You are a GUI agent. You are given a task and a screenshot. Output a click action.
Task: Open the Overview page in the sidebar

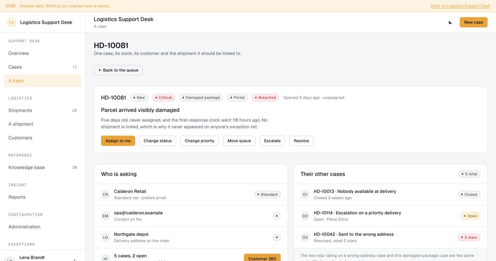point(43,53)
